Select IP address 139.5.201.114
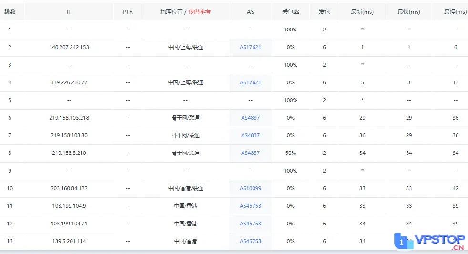Viewport: 468px width, 254px height. (69, 241)
